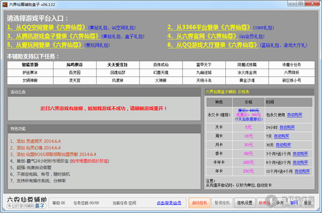The height and width of the screenshot is (213, 322).
Task: Minimize the 六界仙尊辅助盒子 window
Action: (292, 4)
